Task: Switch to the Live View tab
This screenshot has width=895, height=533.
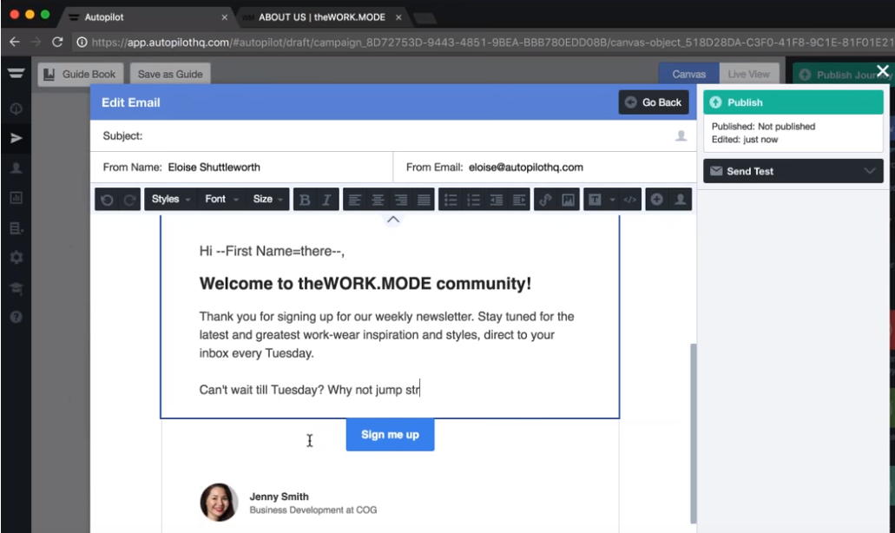Action: click(749, 74)
